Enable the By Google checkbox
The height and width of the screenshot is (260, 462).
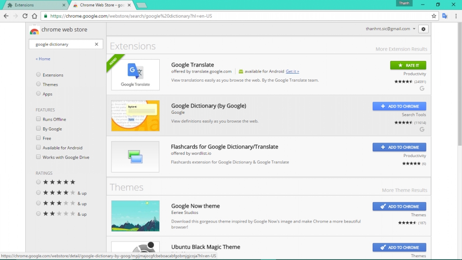pos(38,128)
